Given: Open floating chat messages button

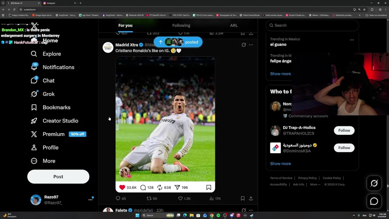Looking at the screenshot, I should [374, 201].
